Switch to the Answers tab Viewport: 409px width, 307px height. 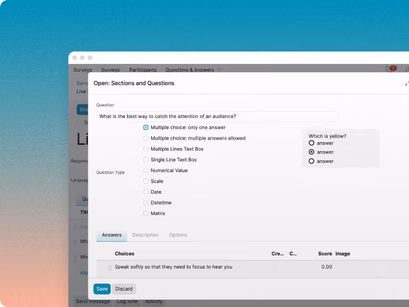coord(111,235)
